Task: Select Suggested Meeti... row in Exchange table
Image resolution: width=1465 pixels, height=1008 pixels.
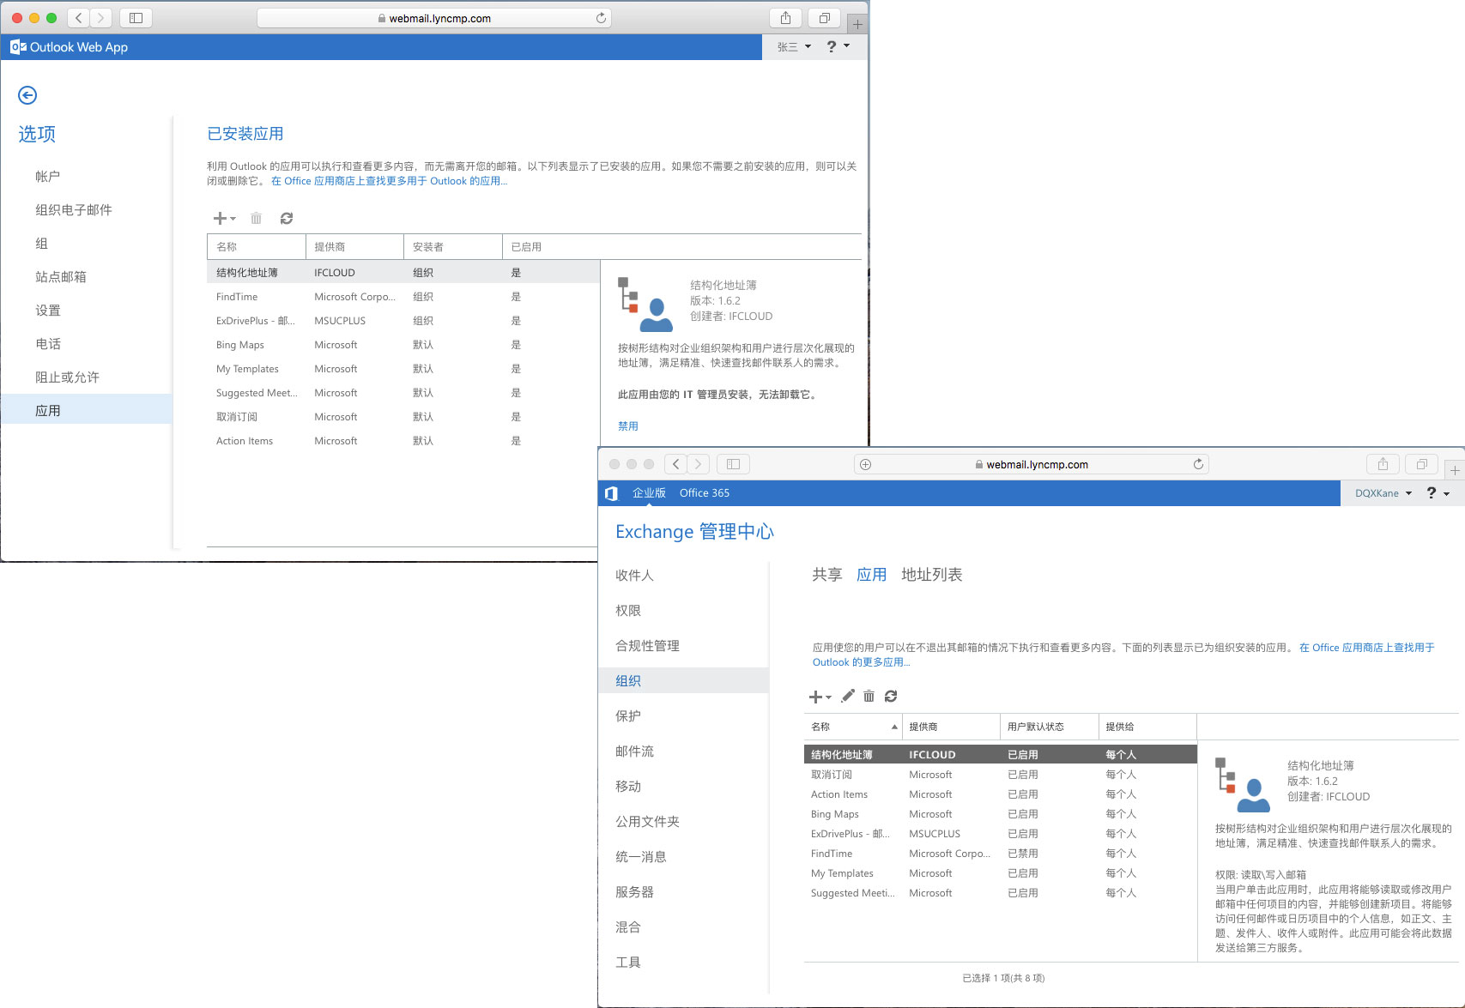Action: [1001, 893]
